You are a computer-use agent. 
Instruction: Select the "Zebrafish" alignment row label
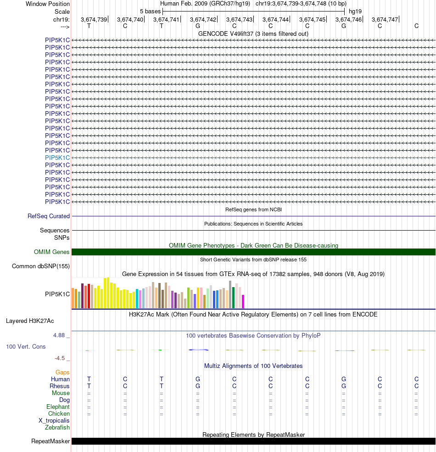coord(57,427)
